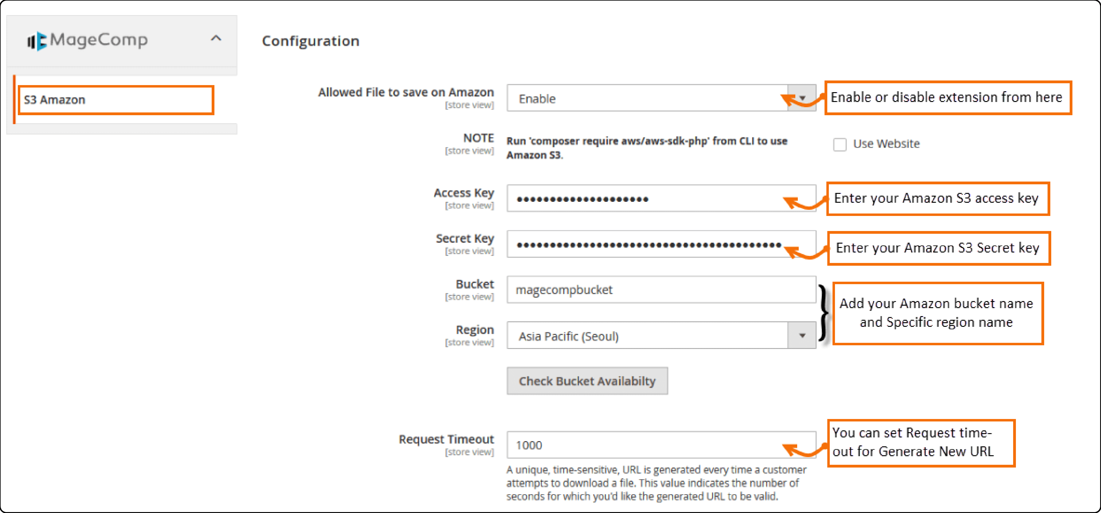Open the Allowed File to save dropdown

[661, 98]
